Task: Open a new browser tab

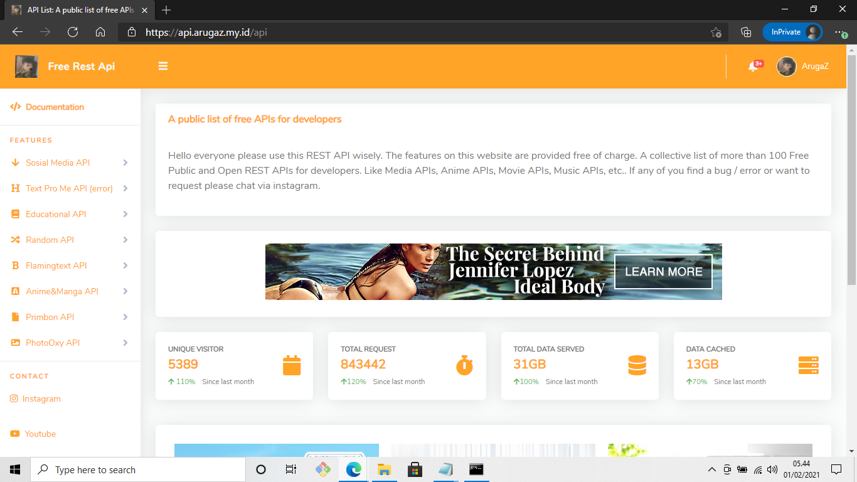Action: click(166, 10)
